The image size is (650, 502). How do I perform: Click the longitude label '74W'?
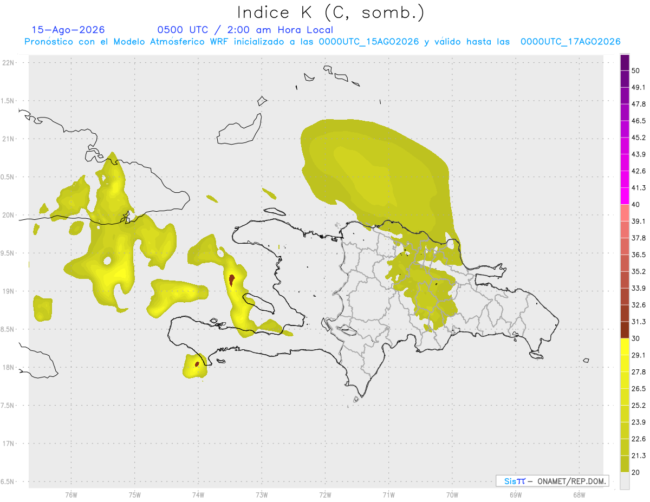pyautogui.click(x=198, y=495)
